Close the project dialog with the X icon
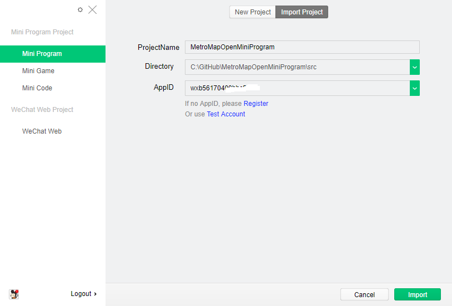452x306 pixels. tap(93, 10)
